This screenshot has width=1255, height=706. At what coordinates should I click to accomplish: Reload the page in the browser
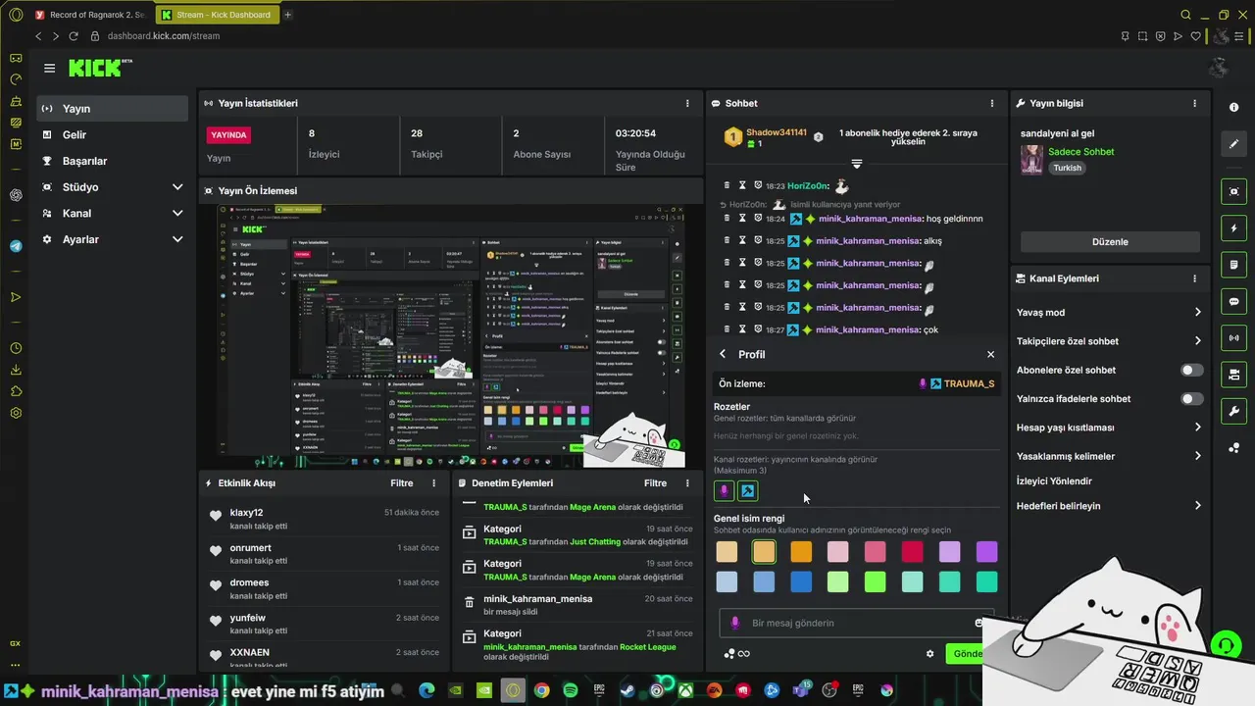point(74,36)
